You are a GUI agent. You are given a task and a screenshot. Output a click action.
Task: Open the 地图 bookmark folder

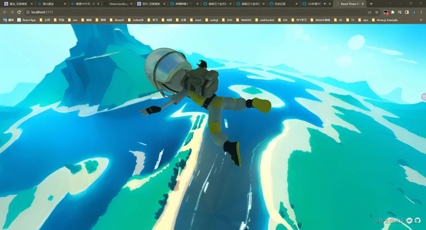167,20
